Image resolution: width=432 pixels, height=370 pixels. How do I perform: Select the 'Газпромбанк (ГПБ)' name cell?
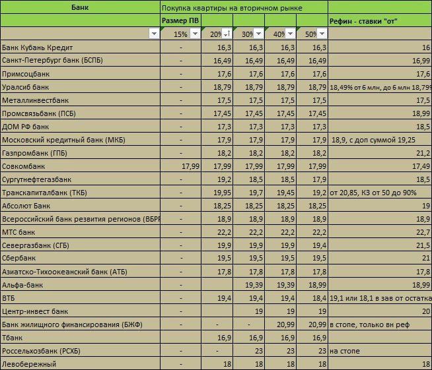pos(80,153)
